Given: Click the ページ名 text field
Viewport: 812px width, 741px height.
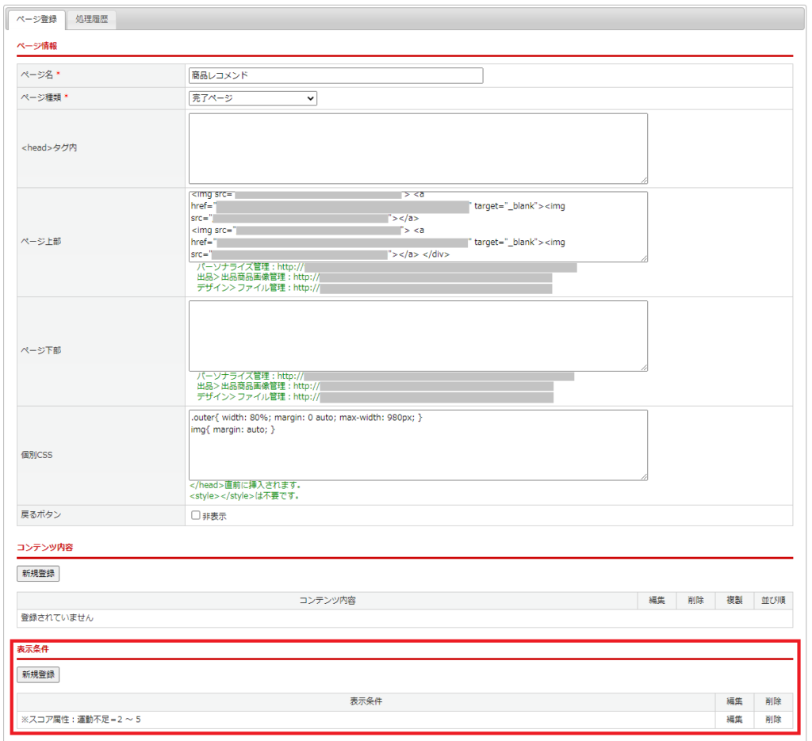Looking at the screenshot, I should (335, 75).
